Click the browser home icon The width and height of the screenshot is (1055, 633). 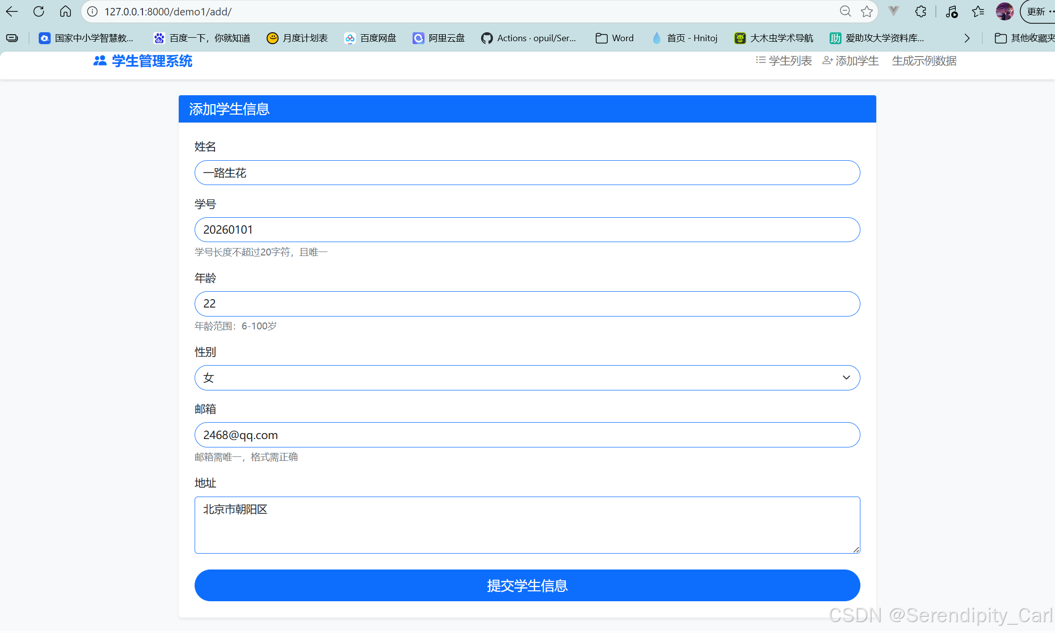tap(65, 11)
